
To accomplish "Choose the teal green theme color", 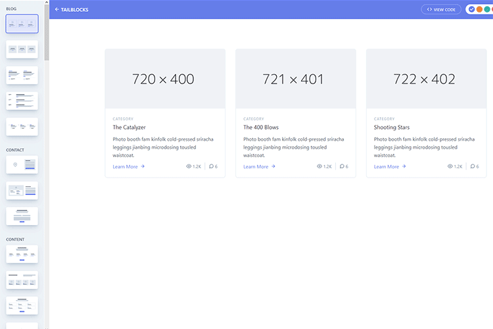I will (x=487, y=9).
